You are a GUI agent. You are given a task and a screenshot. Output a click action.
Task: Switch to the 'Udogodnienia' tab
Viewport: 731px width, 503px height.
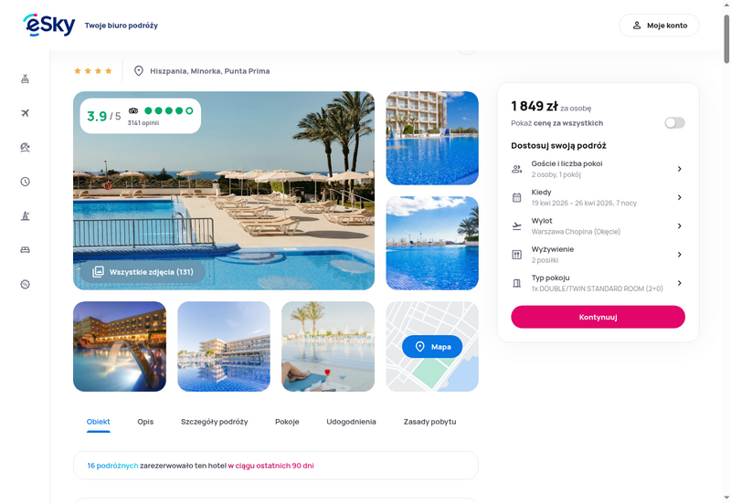click(351, 422)
